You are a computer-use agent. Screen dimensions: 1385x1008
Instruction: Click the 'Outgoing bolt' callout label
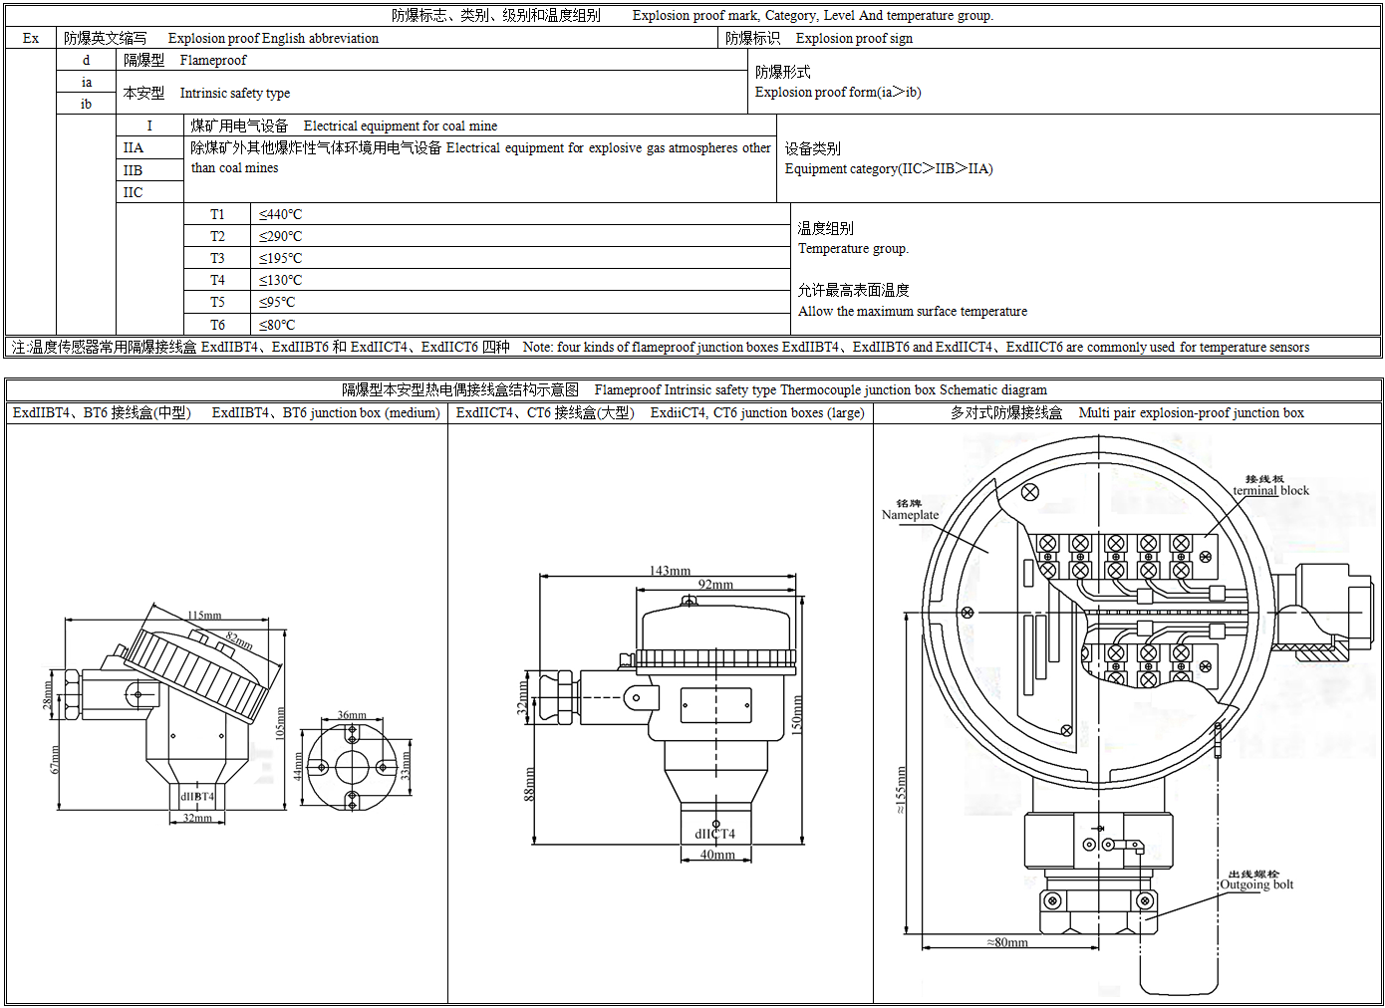point(1256,884)
